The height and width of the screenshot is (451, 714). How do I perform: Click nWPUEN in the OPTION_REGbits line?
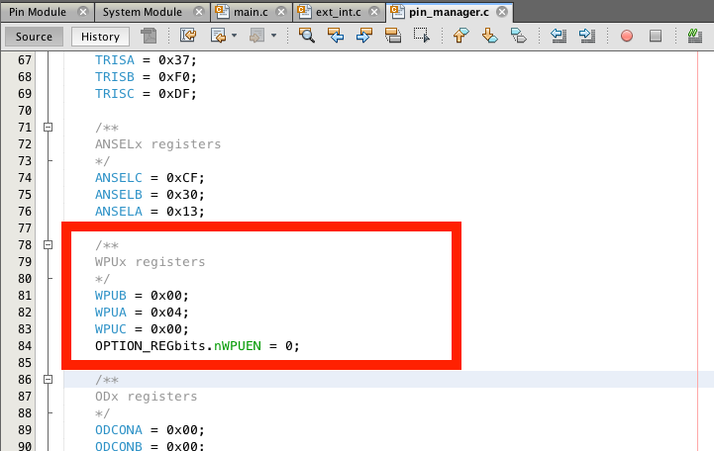pos(238,346)
